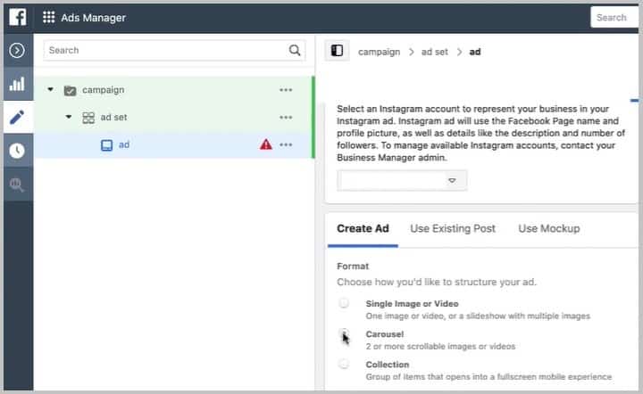Open the clock history icon in sidebar
The image size is (643, 394).
click(x=17, y=151)
